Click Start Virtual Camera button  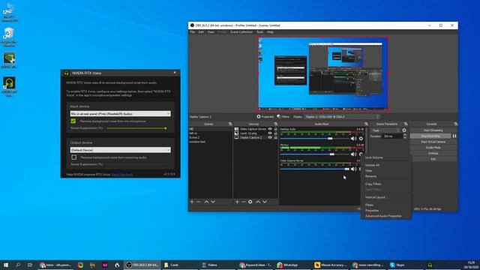click(433, 142)
